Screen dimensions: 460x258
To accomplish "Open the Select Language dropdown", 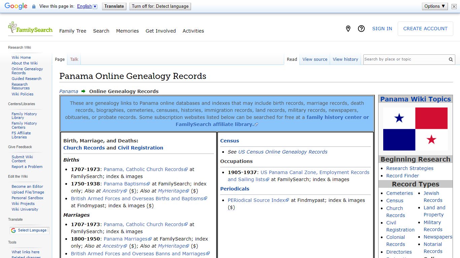I will point(29,230).
